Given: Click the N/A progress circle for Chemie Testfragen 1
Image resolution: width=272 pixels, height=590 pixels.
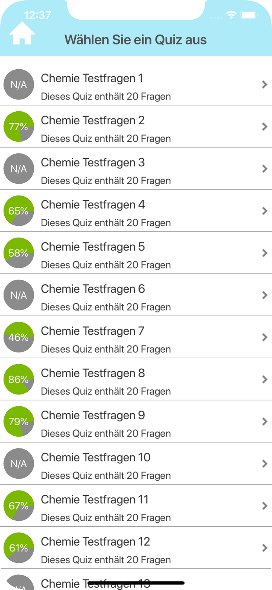Looking at the screenshot, I should click(x=18, y=85).
